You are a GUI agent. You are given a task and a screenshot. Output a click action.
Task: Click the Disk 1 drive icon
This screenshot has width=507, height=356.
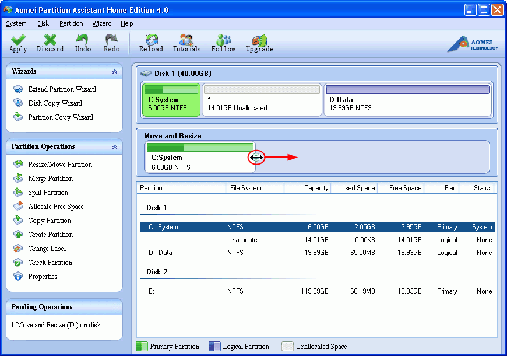click(146, 74)
